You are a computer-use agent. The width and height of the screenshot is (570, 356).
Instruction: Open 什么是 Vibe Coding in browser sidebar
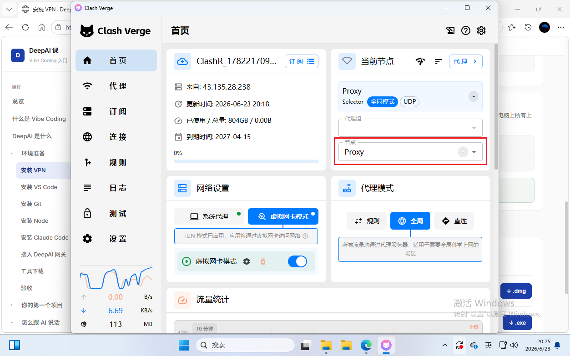tap(39, 119)
